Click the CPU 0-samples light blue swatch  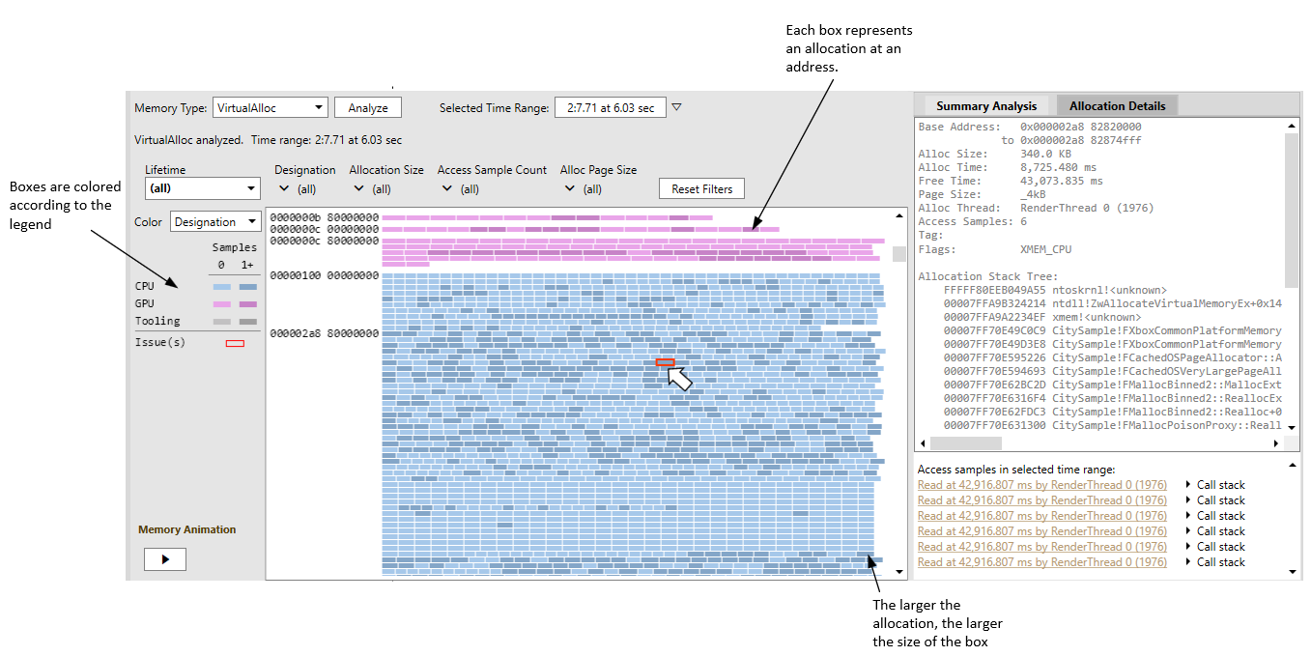click(x=221, y=287)
